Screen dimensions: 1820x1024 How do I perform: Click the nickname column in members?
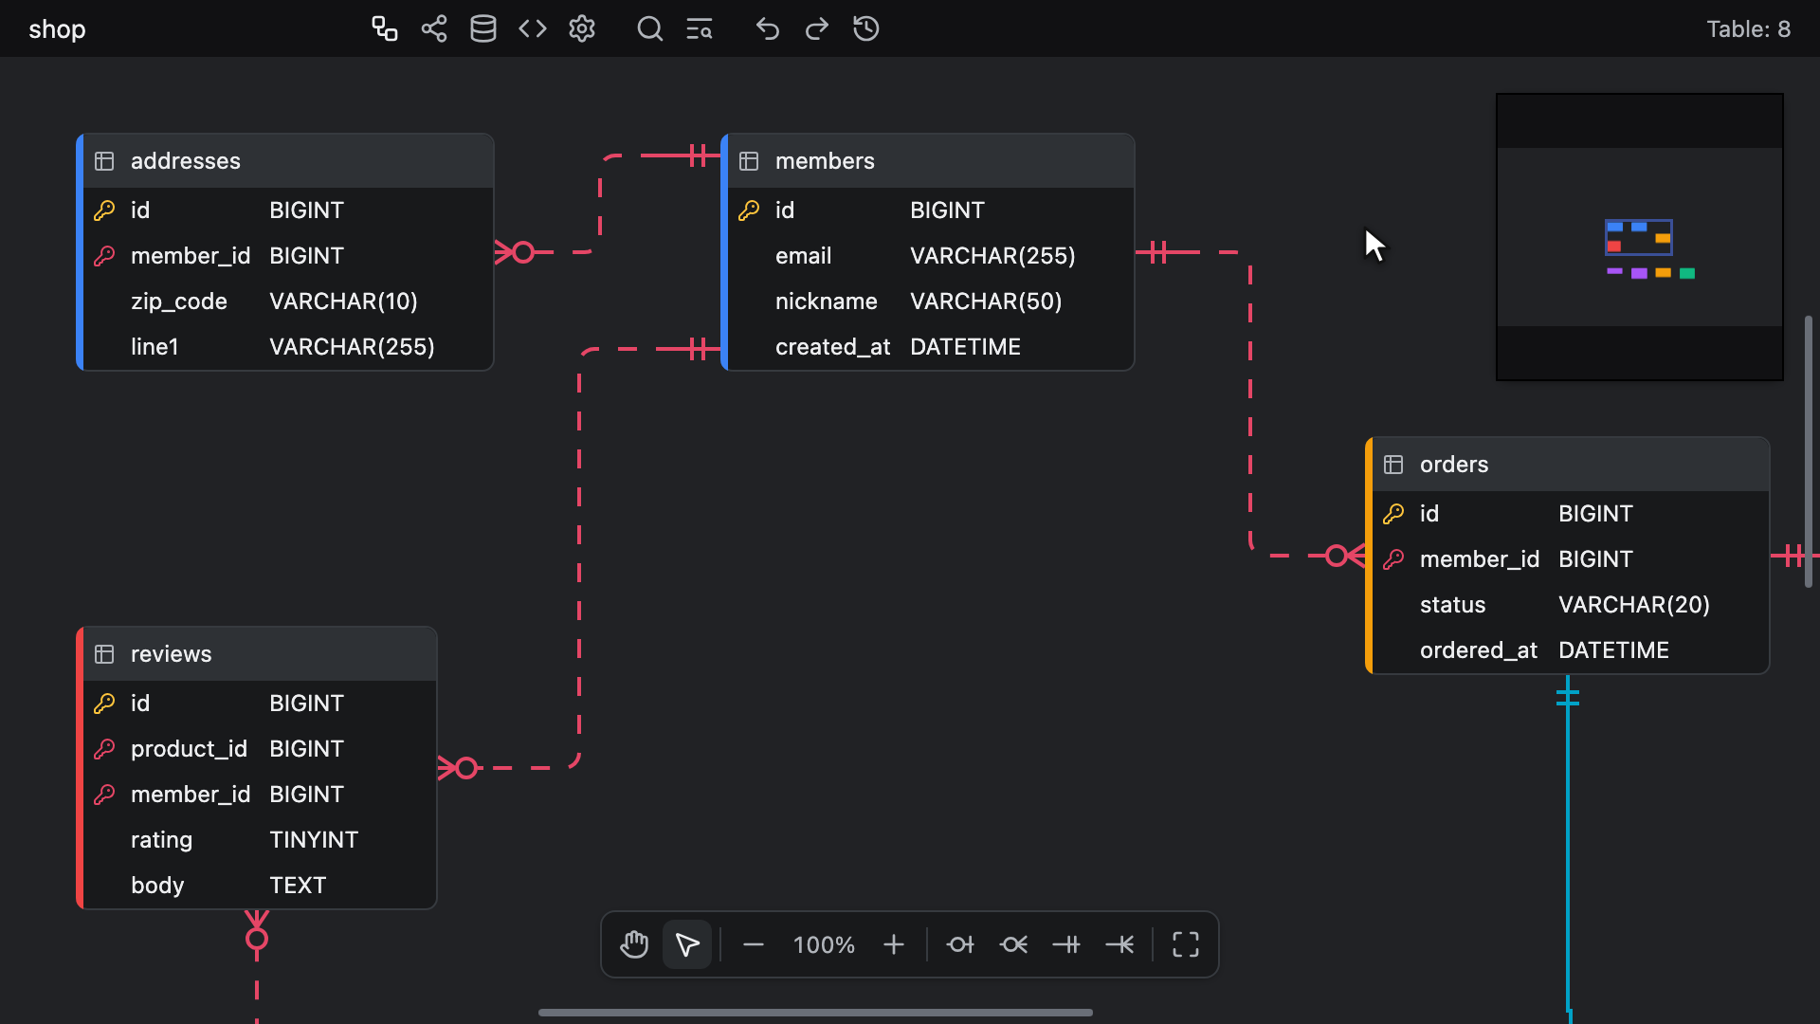pyautogui.click(x=931, y=302)
